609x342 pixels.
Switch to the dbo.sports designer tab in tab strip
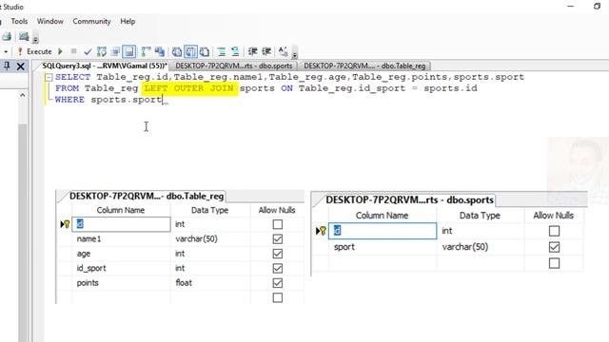(234, 66)
